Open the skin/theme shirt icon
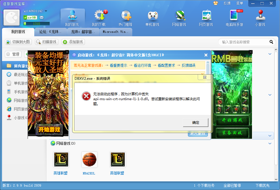Viewport: 280px width, 190px height. (216, 3)
